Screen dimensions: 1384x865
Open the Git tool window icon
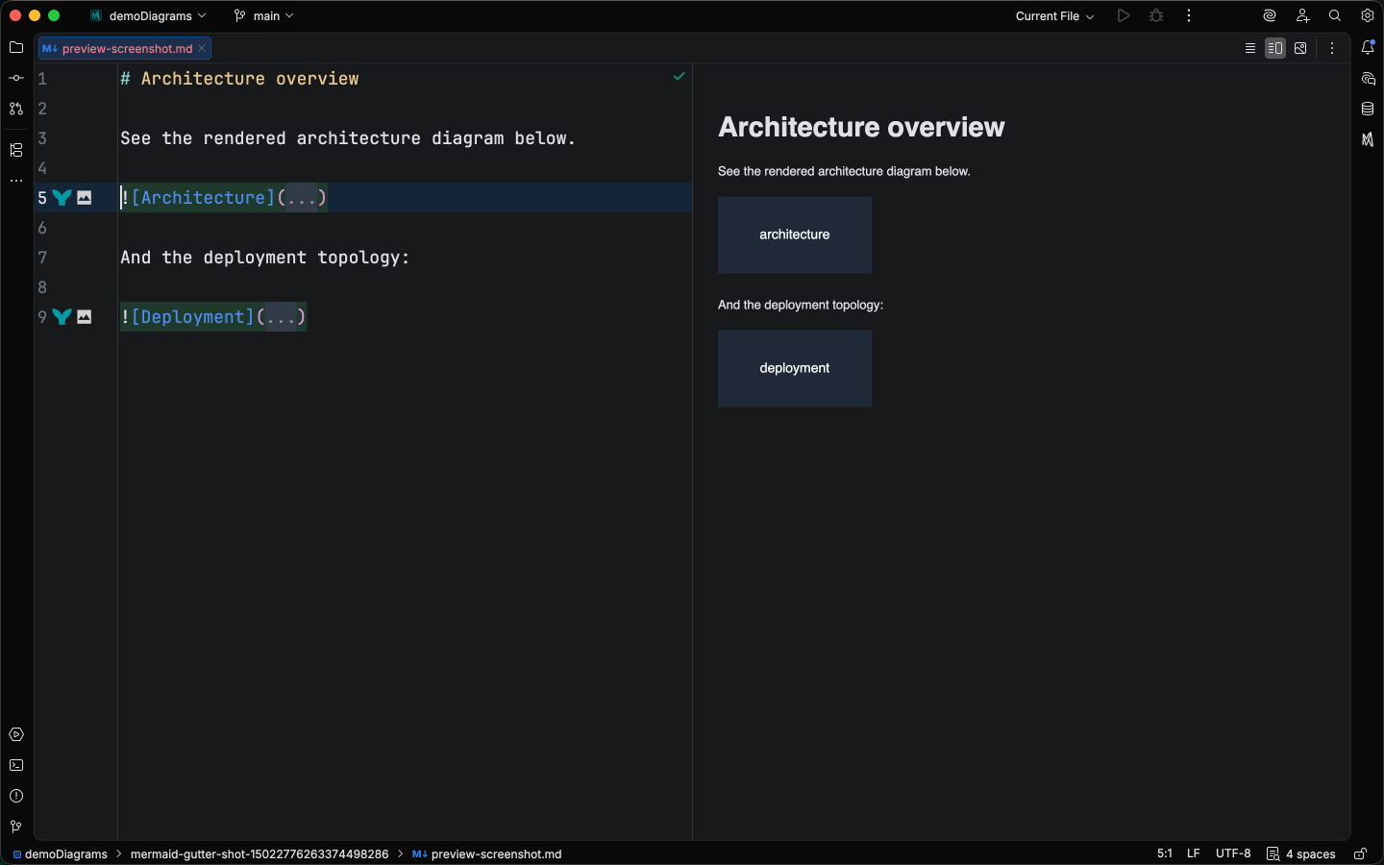16,827
